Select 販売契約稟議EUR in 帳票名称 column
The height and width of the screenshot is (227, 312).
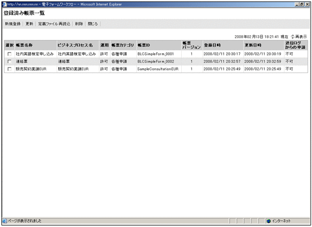[31, 69]
